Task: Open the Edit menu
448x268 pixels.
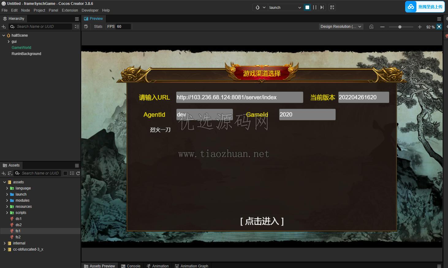Action: pyautogui.click(x=14, y=10)
